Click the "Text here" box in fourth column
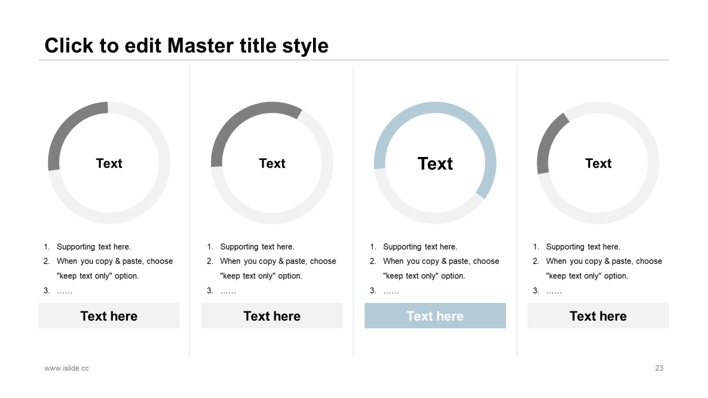The image size is (708, 398). coord(598,316)
